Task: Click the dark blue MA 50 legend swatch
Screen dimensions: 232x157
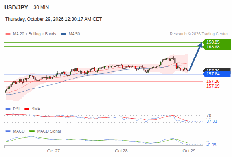Action: [64, 34]
